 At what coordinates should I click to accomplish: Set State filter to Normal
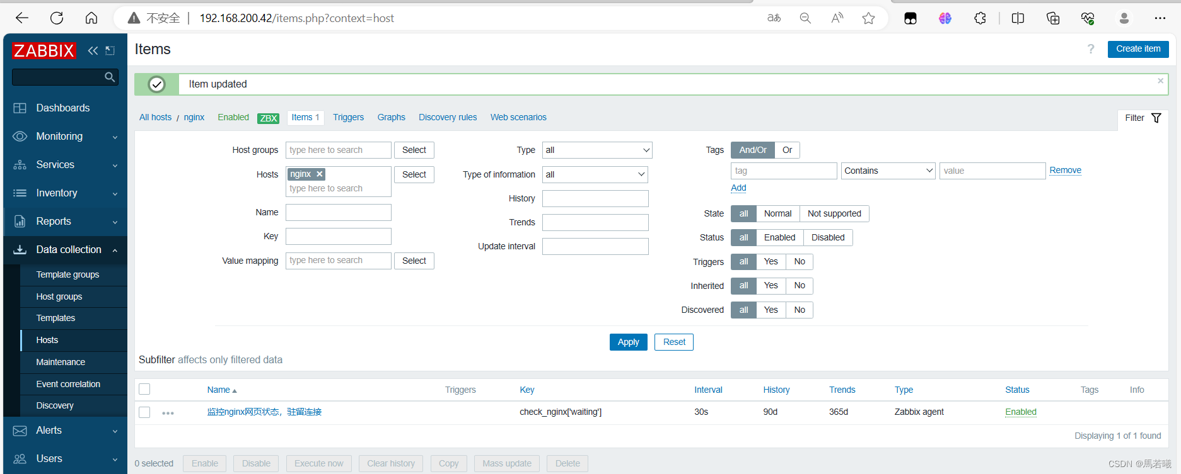click(x=777, y=213)
